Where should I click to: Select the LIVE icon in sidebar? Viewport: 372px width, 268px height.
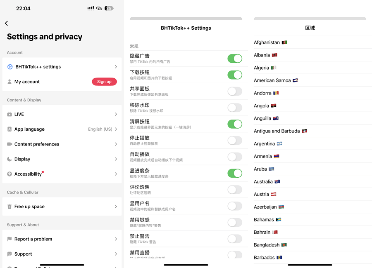(x=9, y=114)
